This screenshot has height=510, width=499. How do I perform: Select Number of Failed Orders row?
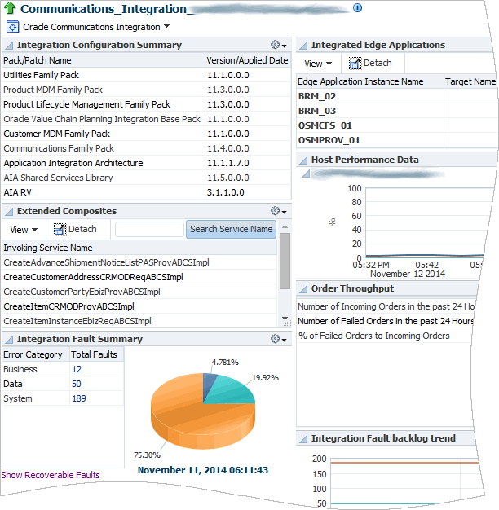click(386, 321)
